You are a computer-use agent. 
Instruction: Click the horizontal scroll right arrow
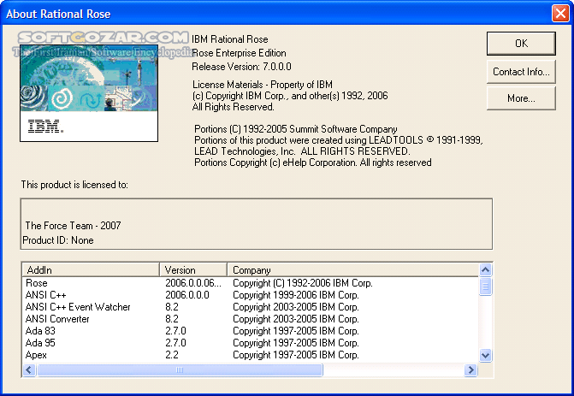(470, 370)
